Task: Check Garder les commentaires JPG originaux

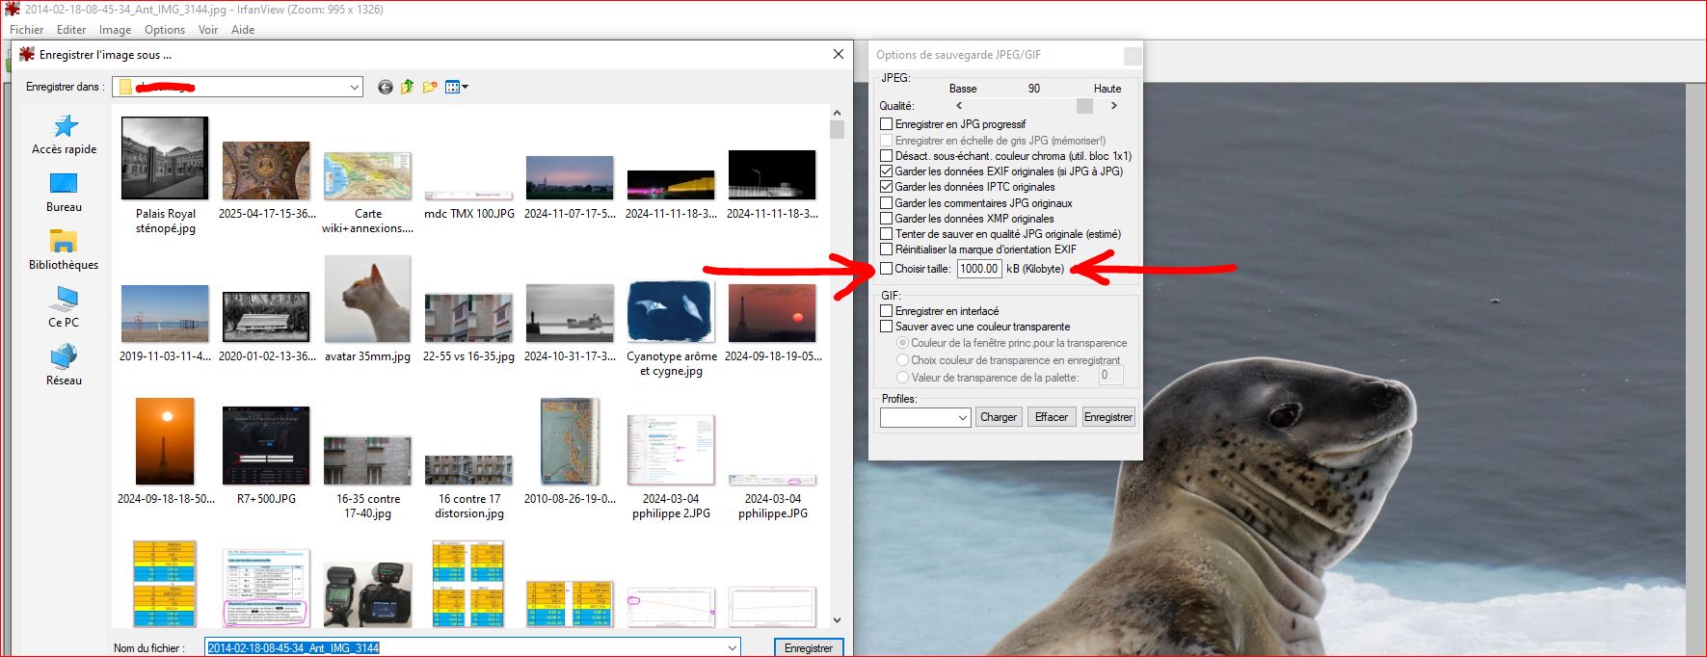Action: coord(887,202)
